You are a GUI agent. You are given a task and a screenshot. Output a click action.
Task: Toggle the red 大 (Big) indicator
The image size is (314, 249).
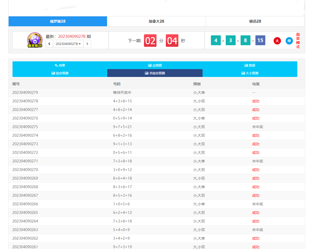point(277,41)
